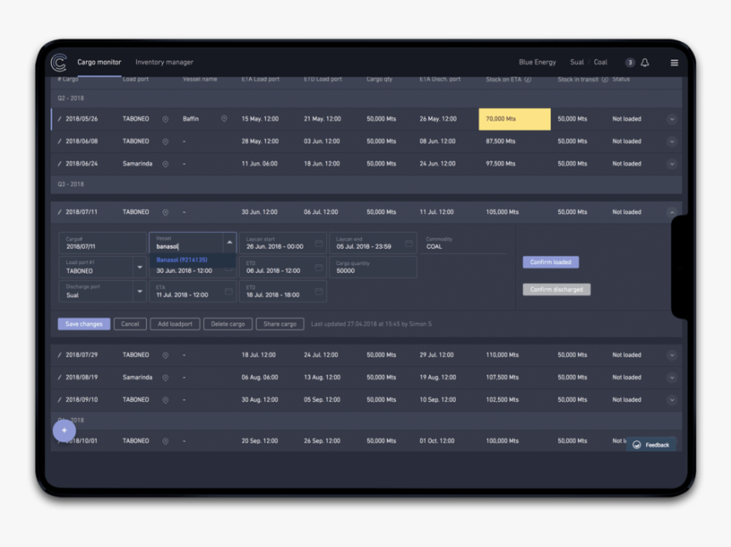Viewport: 731px width, 547px height.
Task: Expand the 2018/07/29 cargo row chevron
Action: coord(671,355)
